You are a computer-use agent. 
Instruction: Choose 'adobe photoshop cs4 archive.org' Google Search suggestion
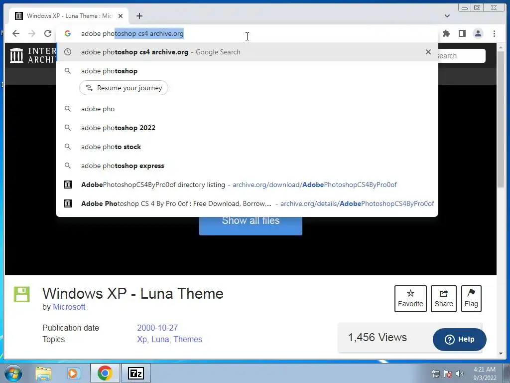[x=247, y=52]
